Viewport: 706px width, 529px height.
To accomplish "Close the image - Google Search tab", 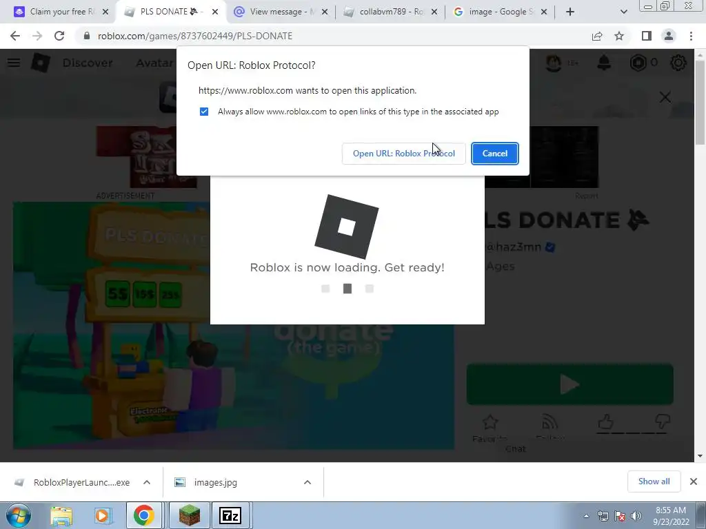I will [x=544, y=12].
